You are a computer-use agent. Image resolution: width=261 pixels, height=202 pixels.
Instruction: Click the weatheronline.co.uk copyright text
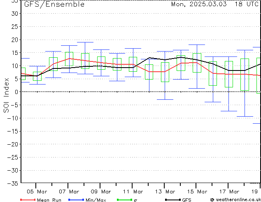(235, 200)
